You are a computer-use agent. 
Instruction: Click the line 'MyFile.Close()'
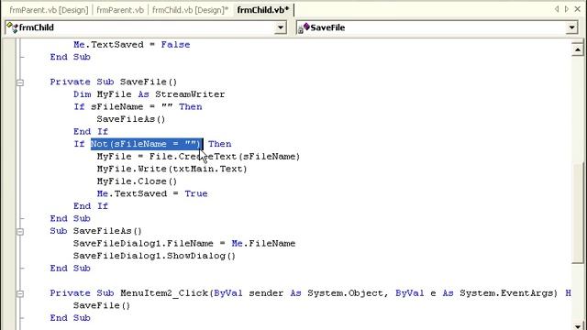point(137,181)
